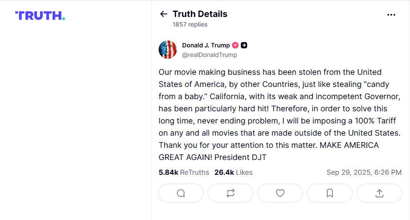Viewport: 410px width, 220px height.
Task: Click the reply speech bubble icon
Action: click(x=181, y=193)
